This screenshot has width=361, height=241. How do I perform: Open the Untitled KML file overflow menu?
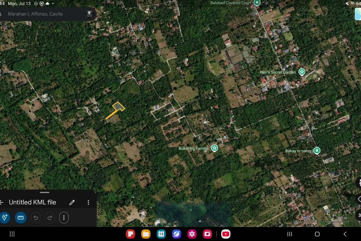pos(89,202)
